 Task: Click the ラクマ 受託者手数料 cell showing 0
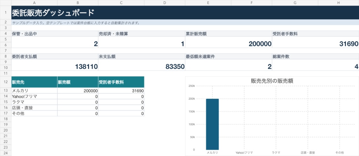point(121,102)
